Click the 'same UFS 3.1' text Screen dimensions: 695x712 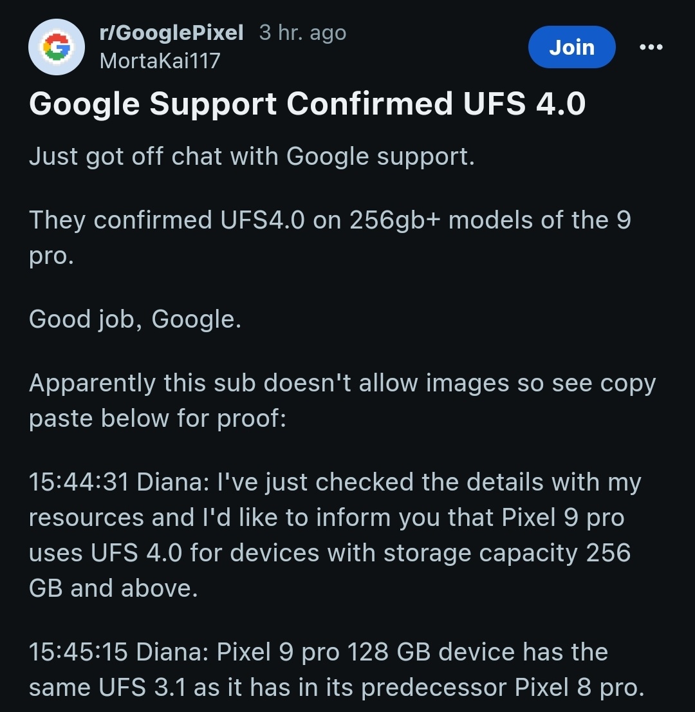click(107, 687)
